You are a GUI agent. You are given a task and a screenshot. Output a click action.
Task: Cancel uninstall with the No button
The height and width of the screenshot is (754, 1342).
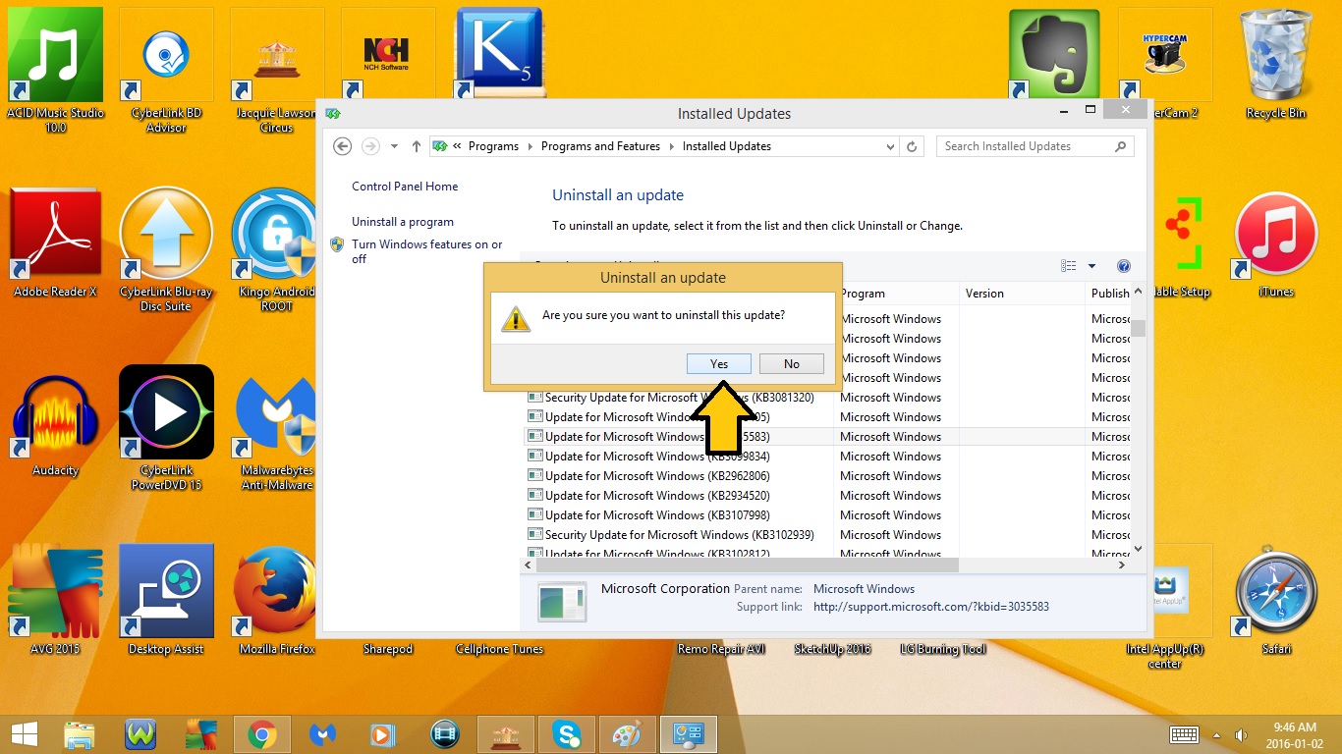[x=792, y=363]
